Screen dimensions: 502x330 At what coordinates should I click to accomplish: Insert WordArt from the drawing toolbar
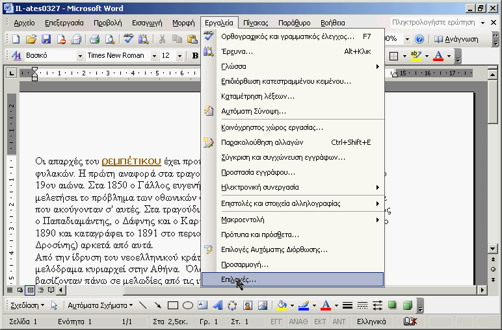217,305
